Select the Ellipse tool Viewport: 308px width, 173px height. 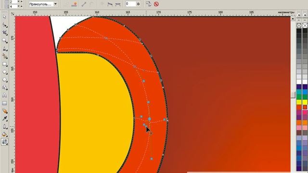(4, 72)
